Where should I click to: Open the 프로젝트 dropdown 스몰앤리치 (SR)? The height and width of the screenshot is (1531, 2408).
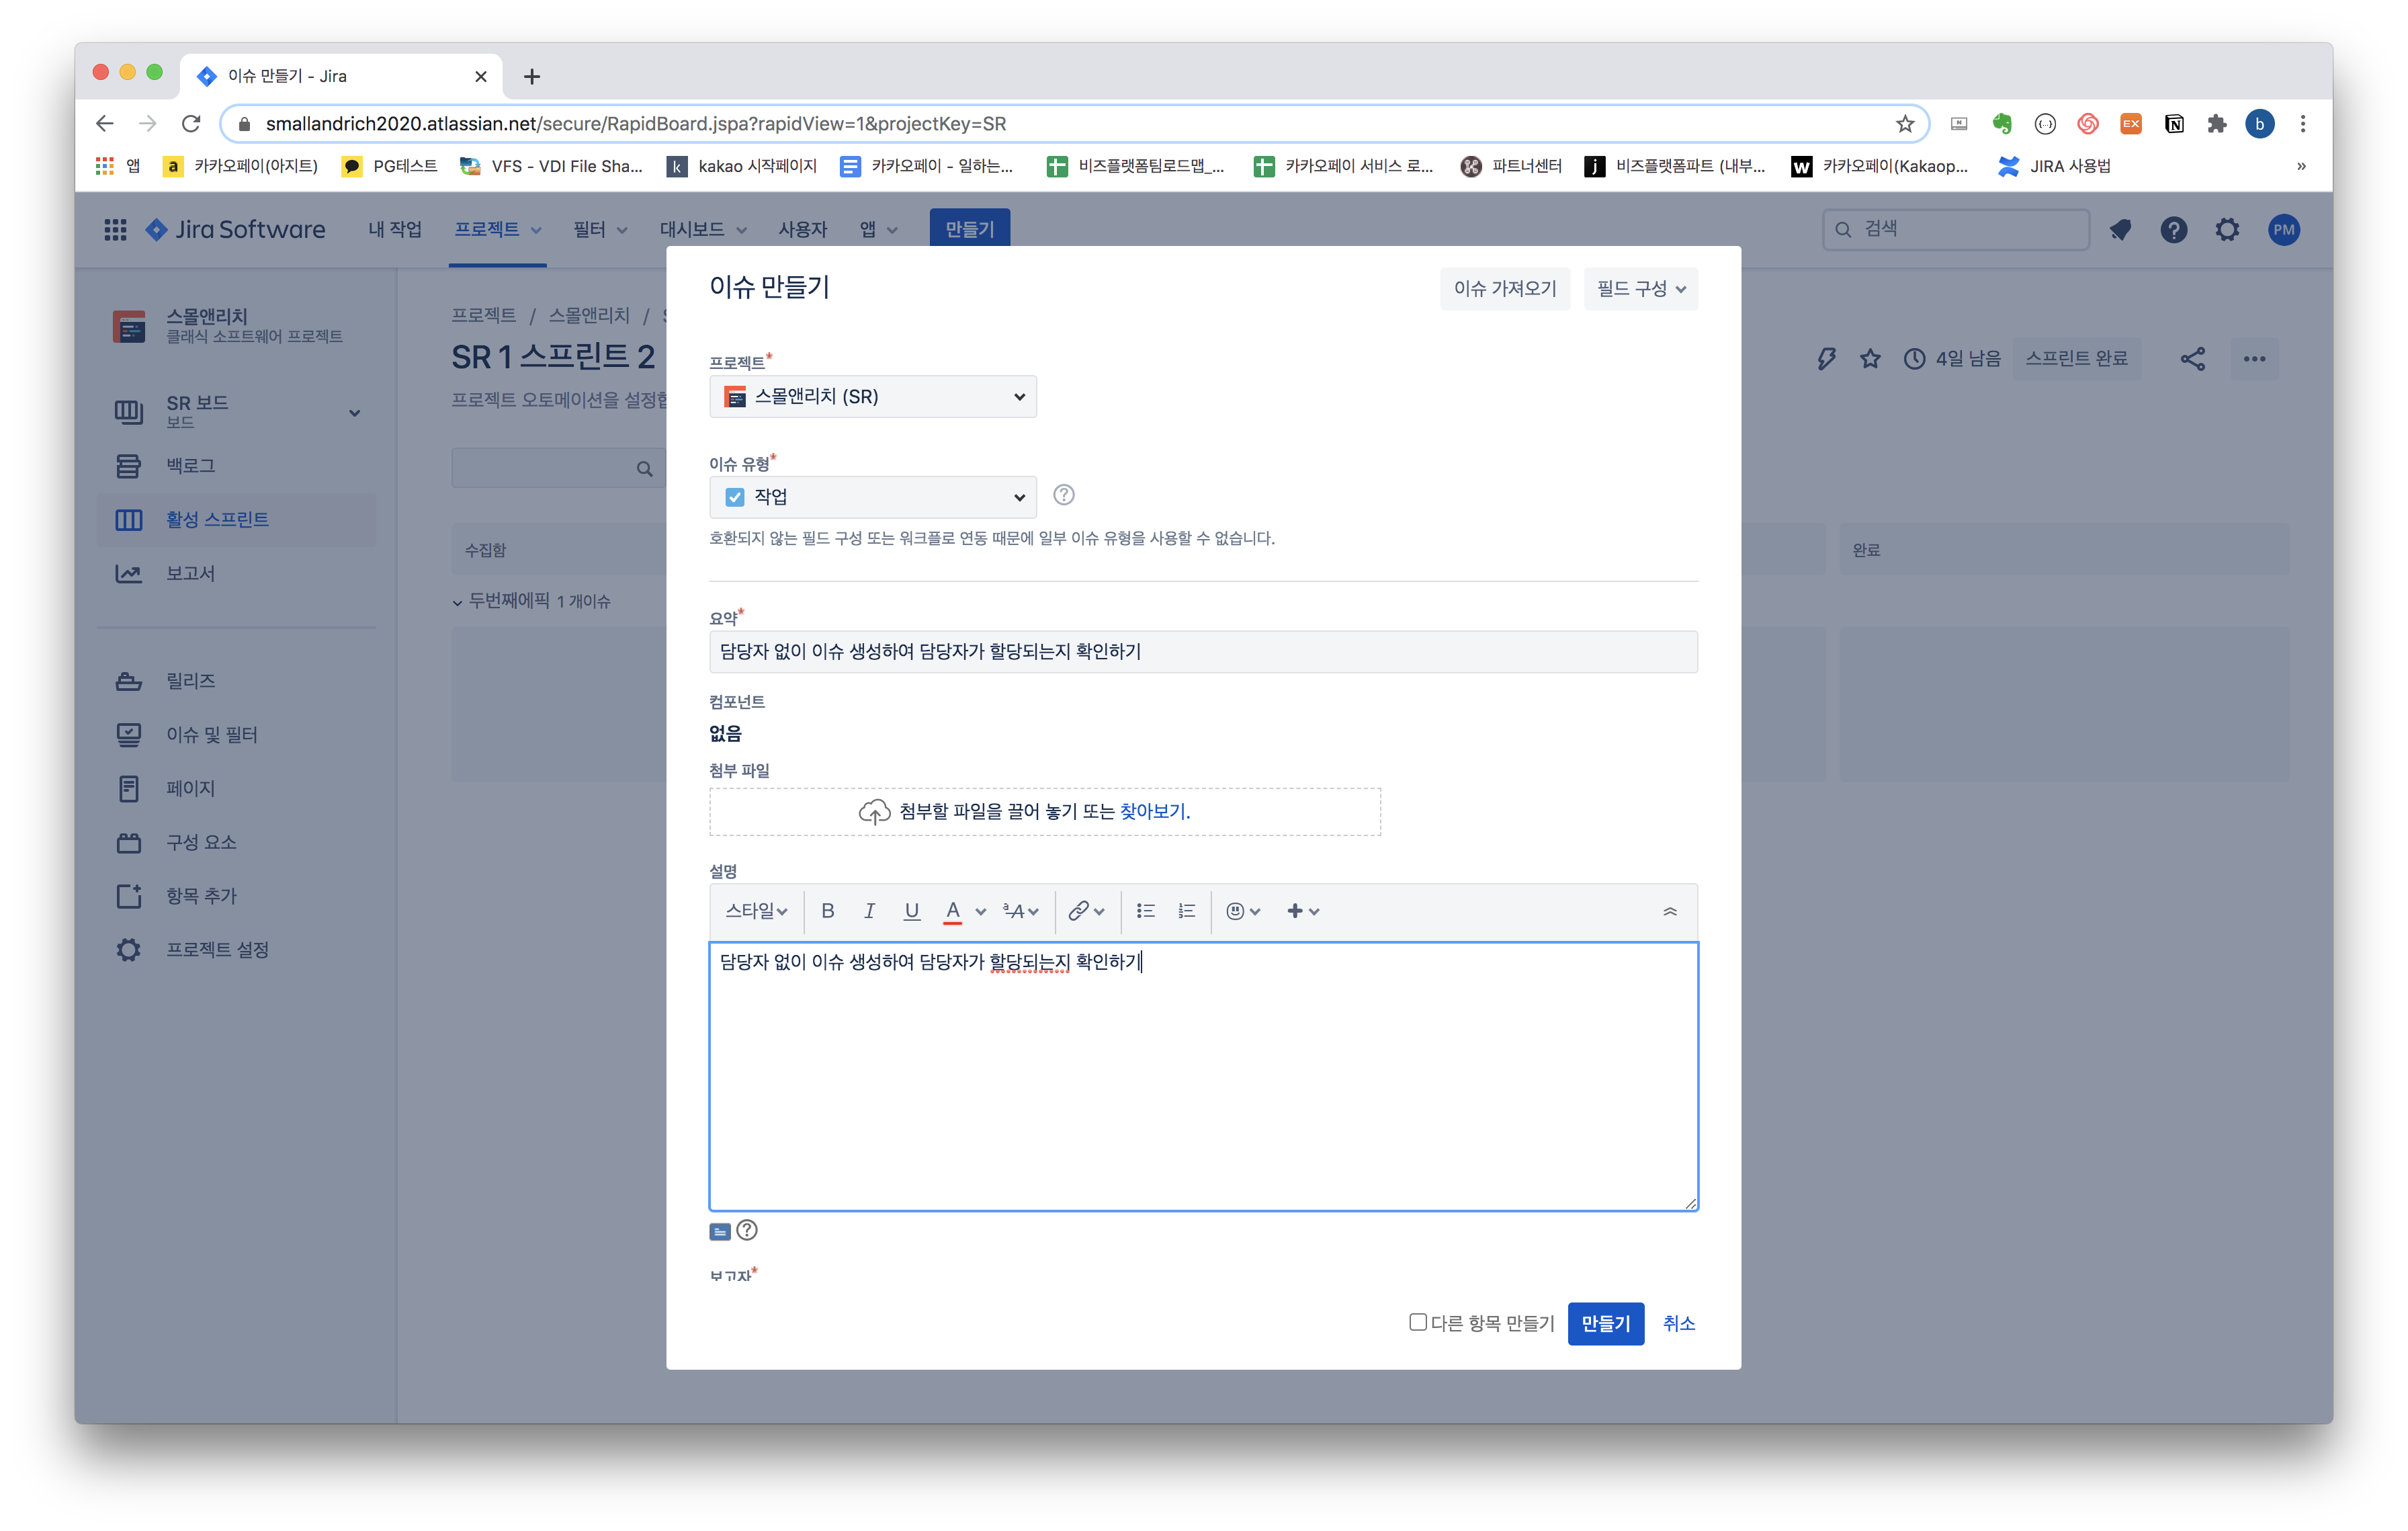(872, 397)
